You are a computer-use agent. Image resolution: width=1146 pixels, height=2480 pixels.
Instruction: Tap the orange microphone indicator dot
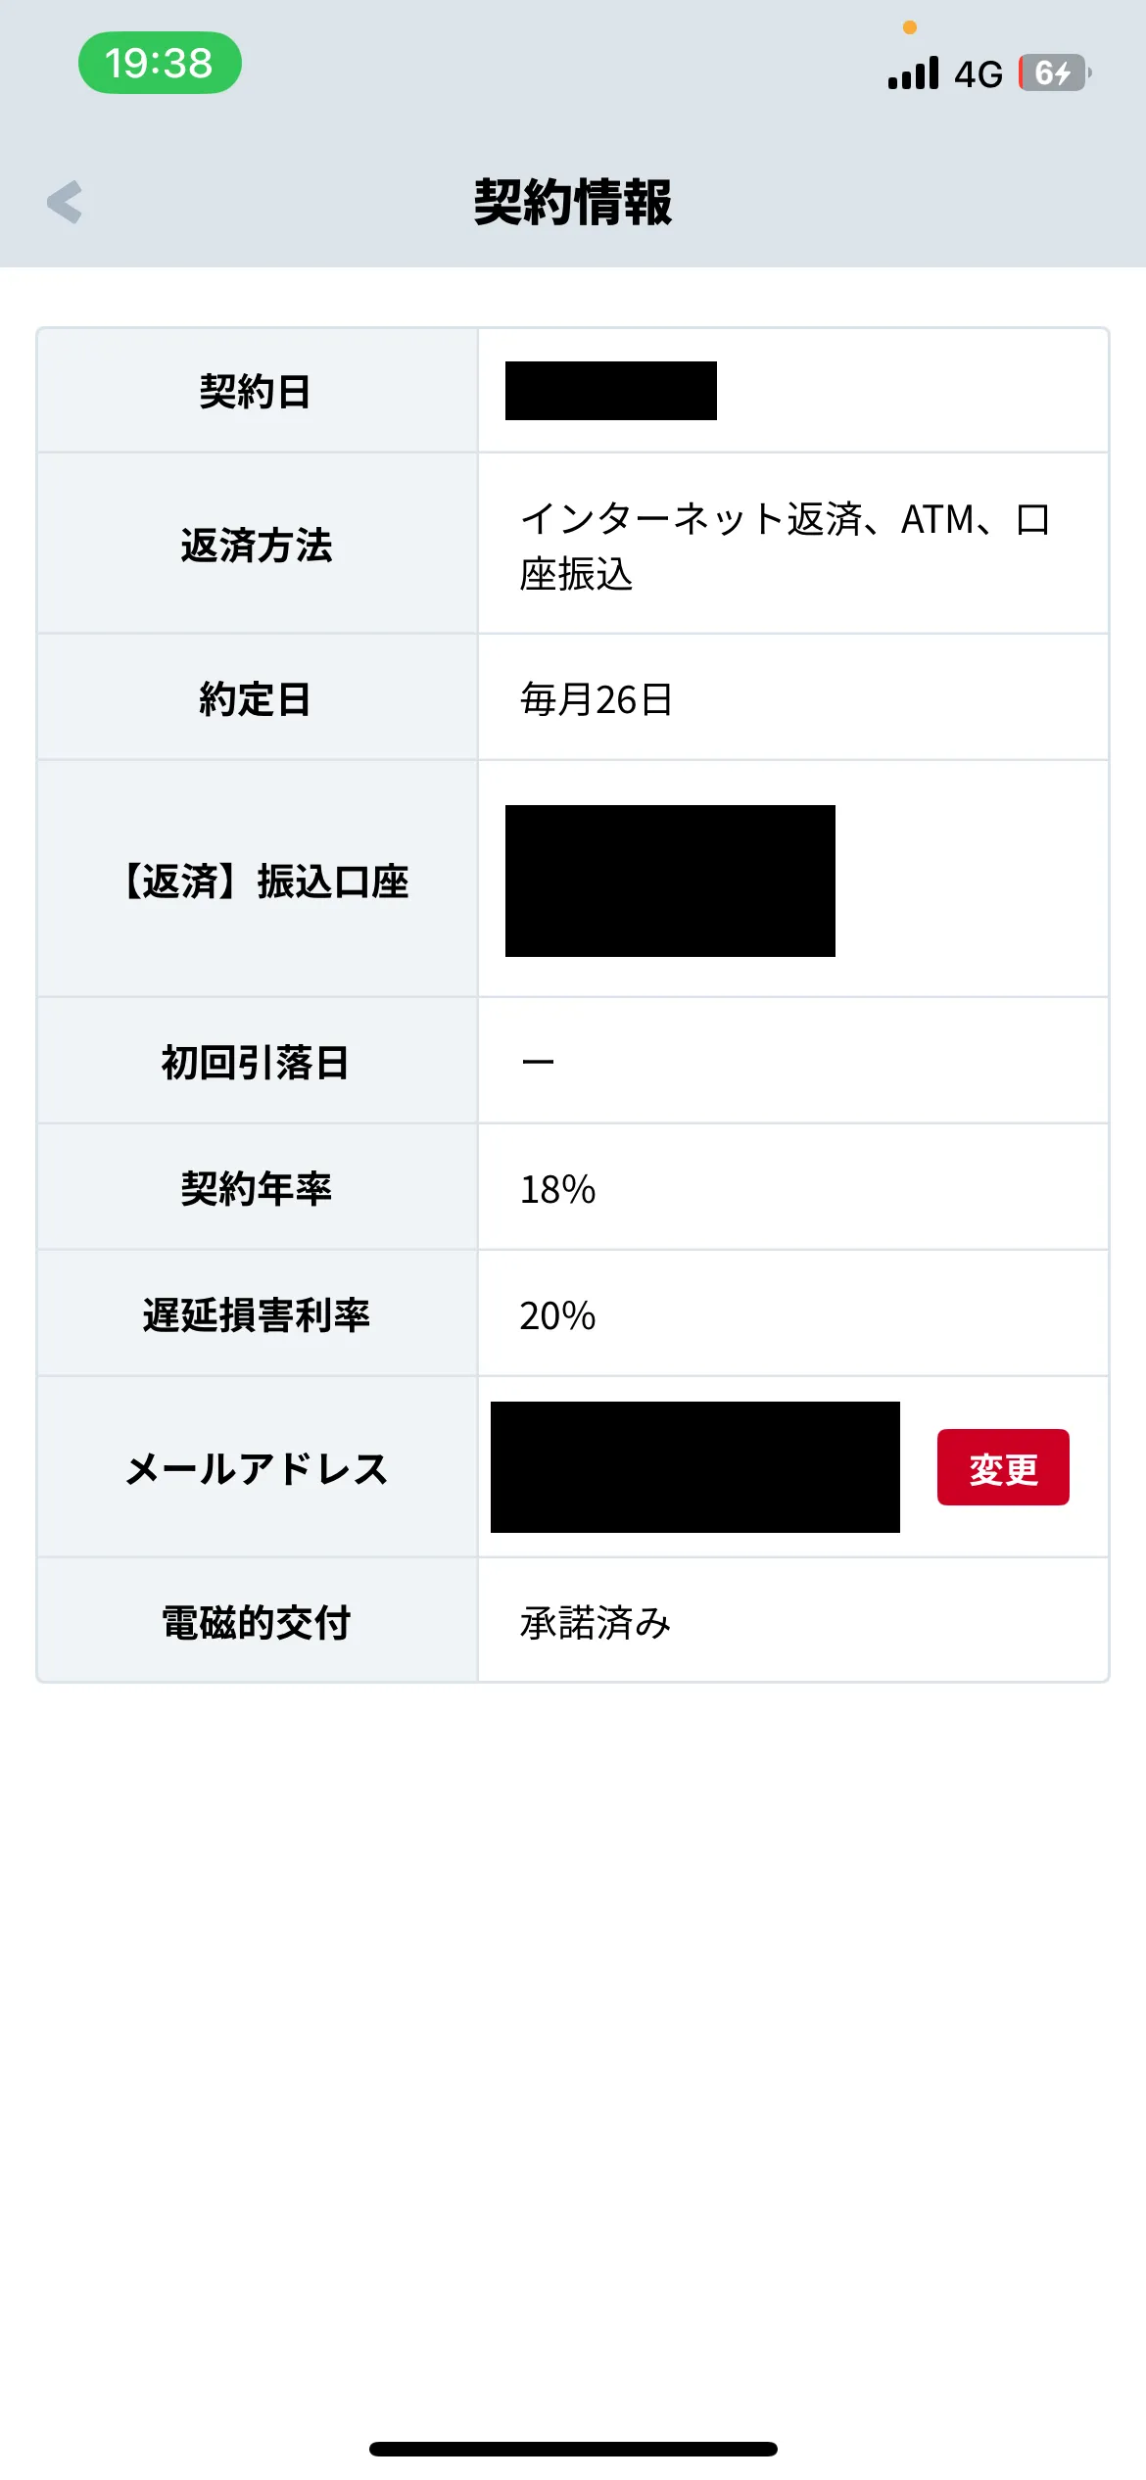point(910,27)
